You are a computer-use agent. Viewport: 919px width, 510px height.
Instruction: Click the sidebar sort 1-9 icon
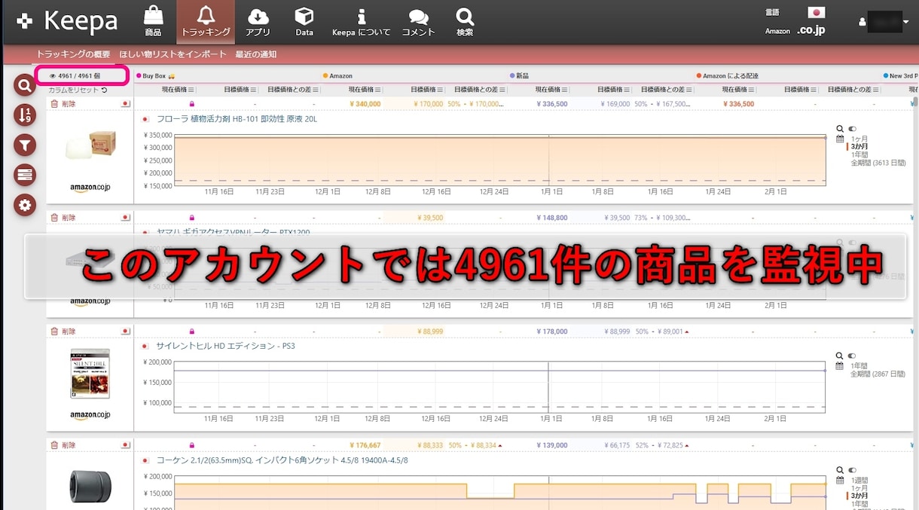(x=25, y=115)
